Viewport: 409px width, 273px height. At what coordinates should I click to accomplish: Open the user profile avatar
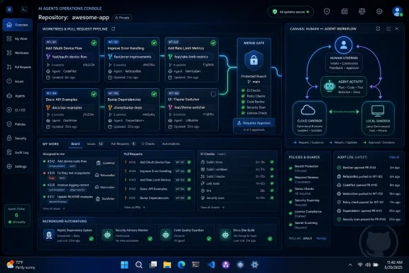(397, 11)
